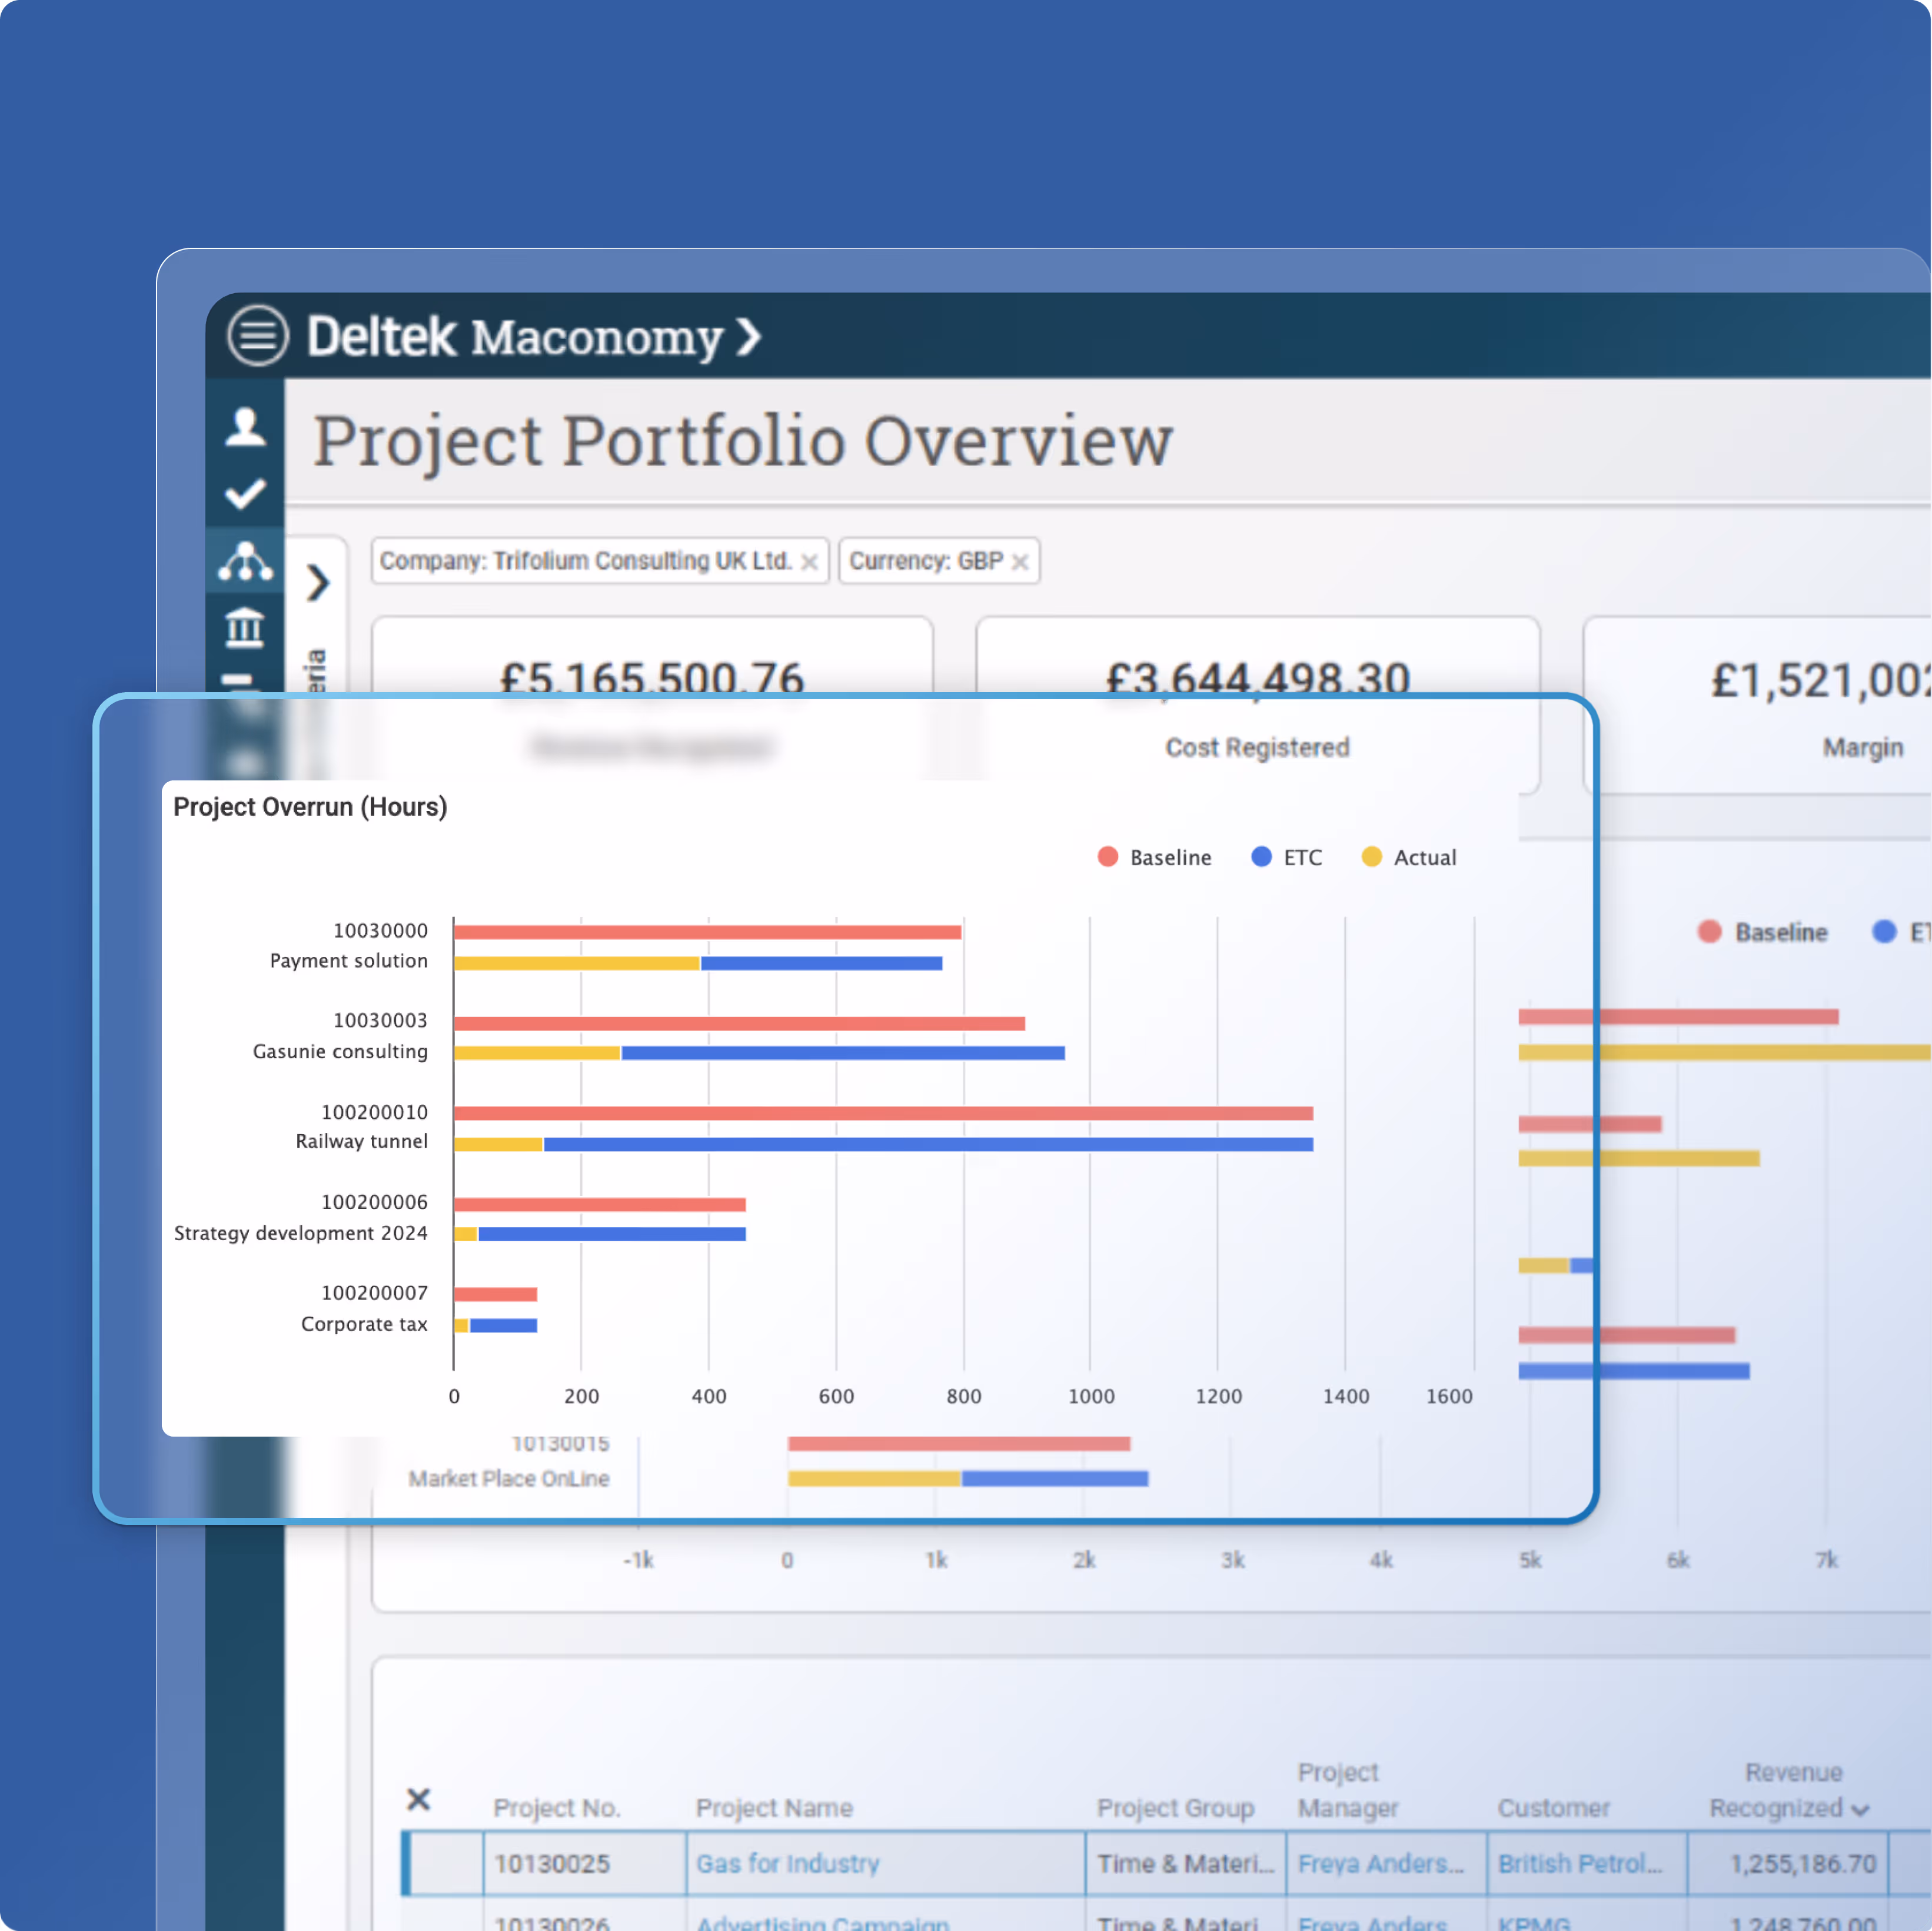Open the Gas for Industry project link
Screen dimensions: 1932x1931
788,1864
